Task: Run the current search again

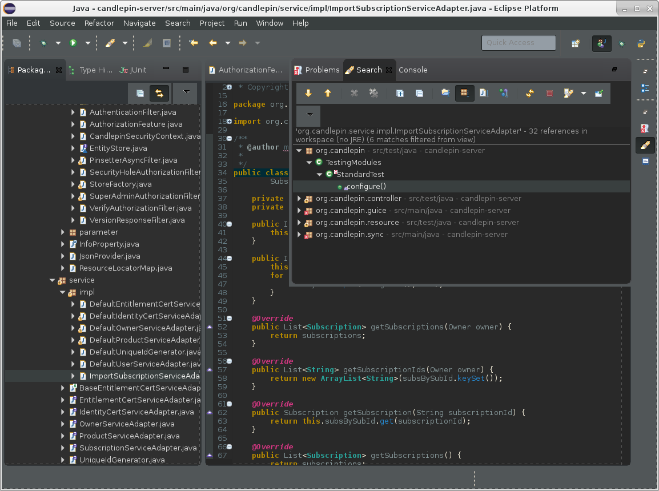Action: tap(530, 93)
